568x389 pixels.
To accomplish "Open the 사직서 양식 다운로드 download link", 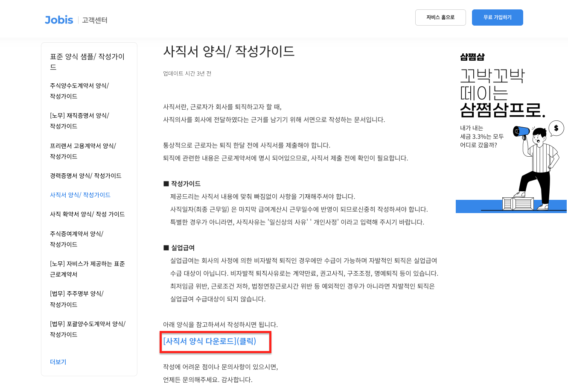I will tap(209, 341).
